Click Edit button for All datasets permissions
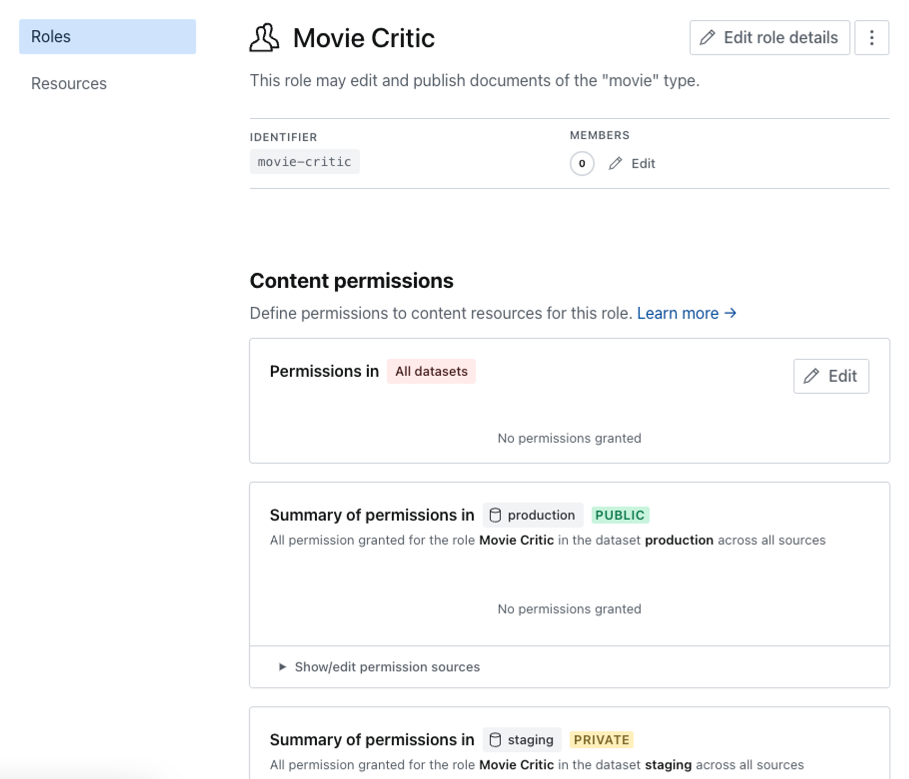This screenshot has width=909, height=779. tap(831, 376)
